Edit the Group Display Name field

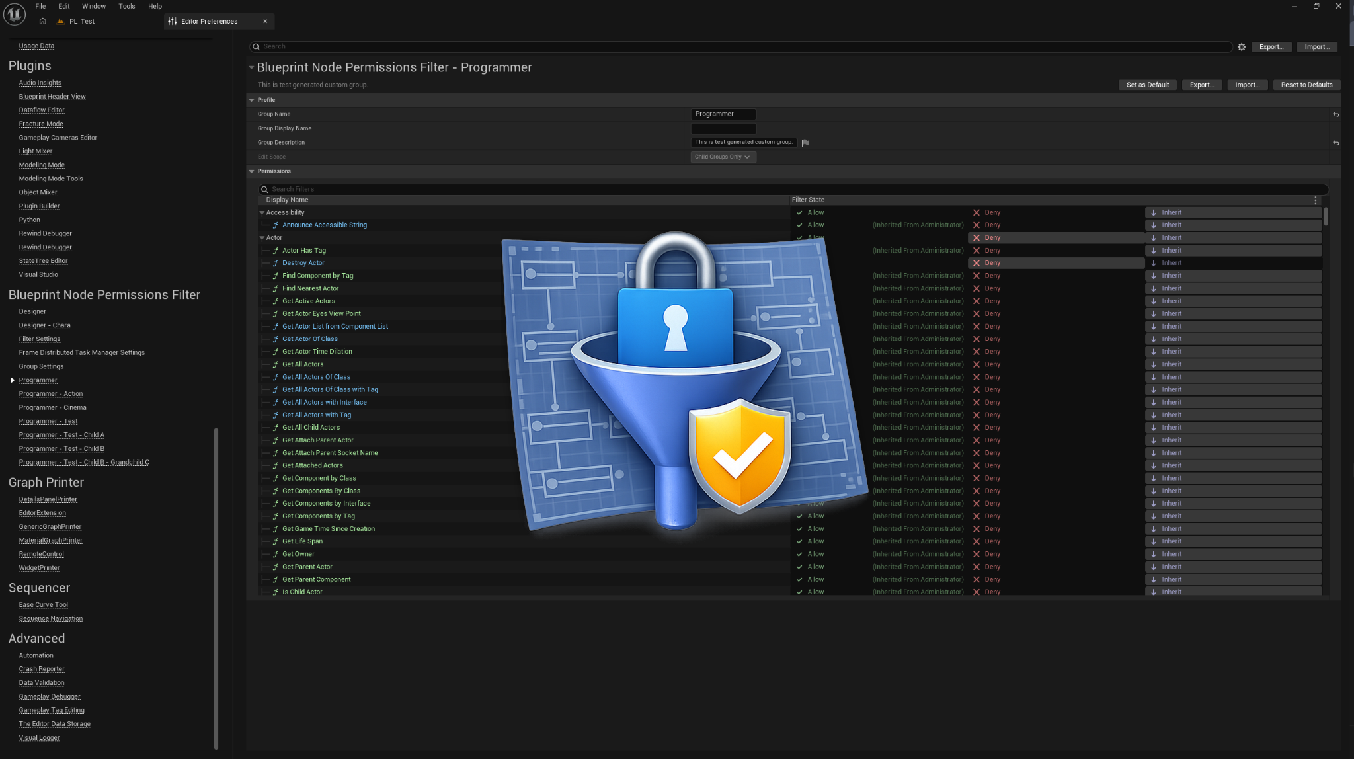click(x=723, y=129)
